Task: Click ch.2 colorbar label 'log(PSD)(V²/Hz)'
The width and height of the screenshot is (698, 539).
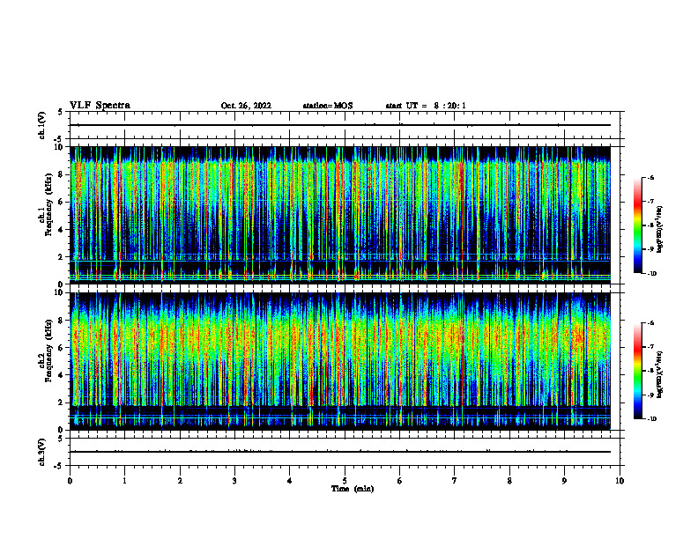Action: (660, 374)
